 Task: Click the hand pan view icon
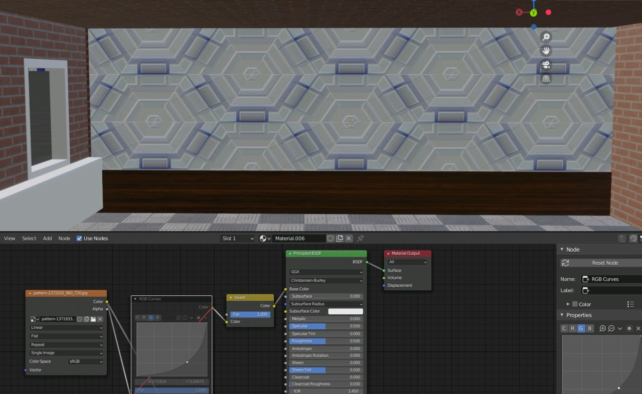tap(546, 51)
